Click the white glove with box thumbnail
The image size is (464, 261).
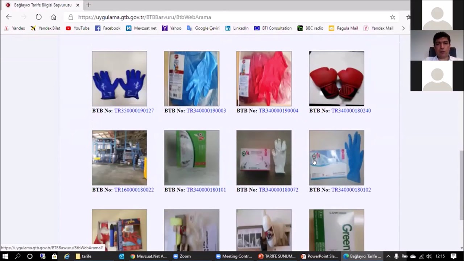click(x=264, y=158)
